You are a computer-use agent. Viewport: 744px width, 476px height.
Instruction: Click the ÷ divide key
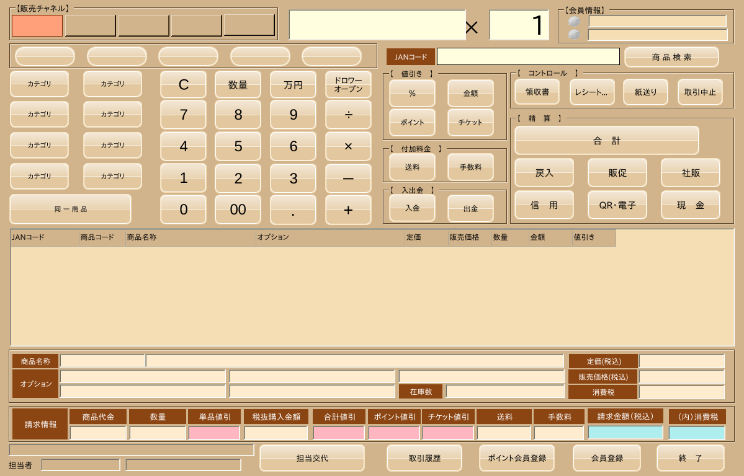tap(348, 115)
